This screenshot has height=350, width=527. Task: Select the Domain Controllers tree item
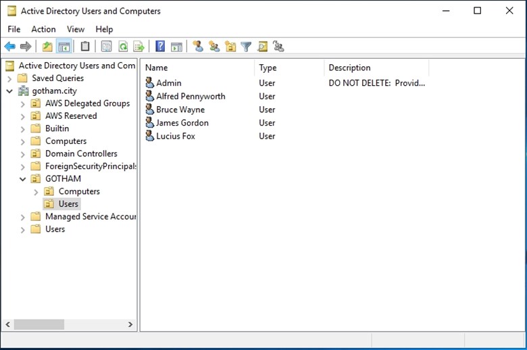click(81, 153)
